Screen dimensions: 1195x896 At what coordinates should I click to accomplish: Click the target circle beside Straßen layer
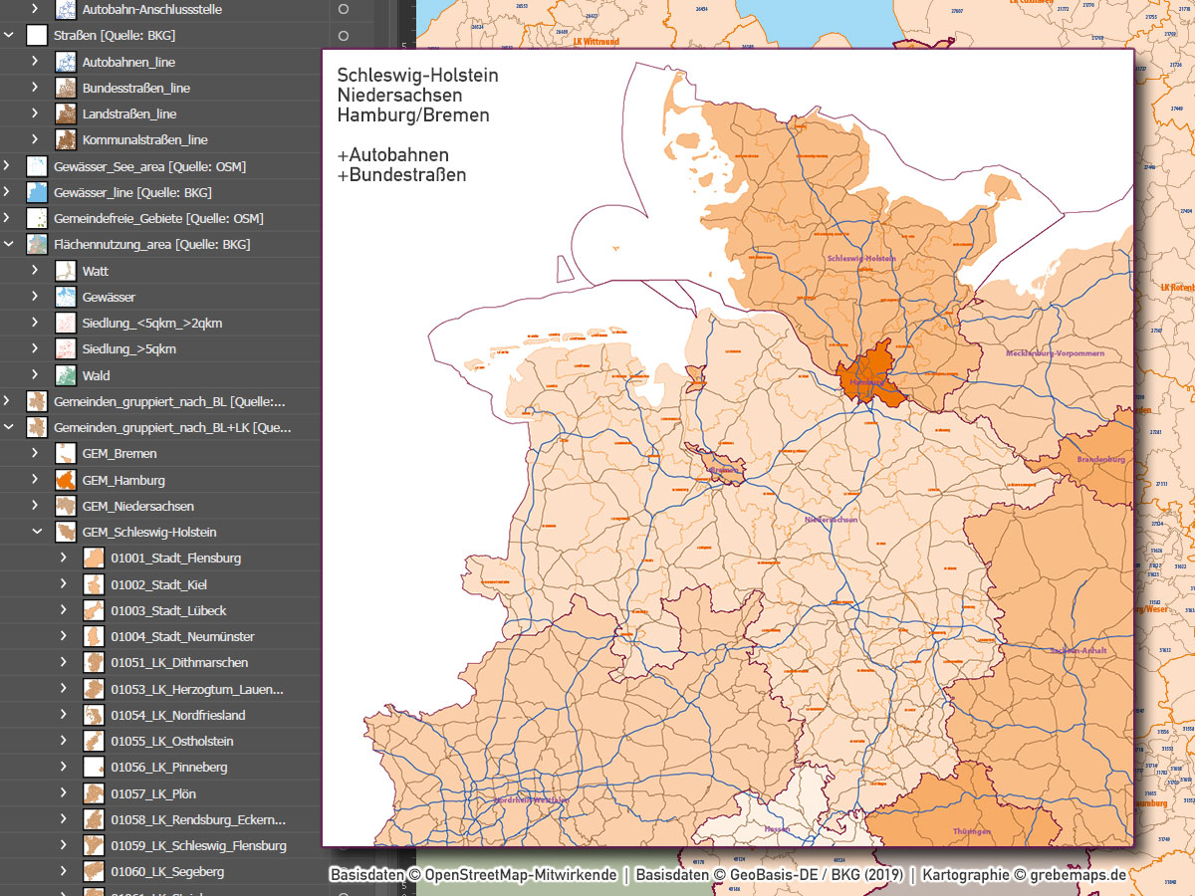pyautogui.click(x=345, y=35)
